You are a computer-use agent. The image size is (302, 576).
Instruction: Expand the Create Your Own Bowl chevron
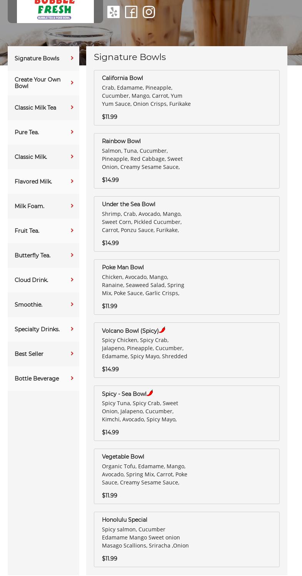[72, 83]
